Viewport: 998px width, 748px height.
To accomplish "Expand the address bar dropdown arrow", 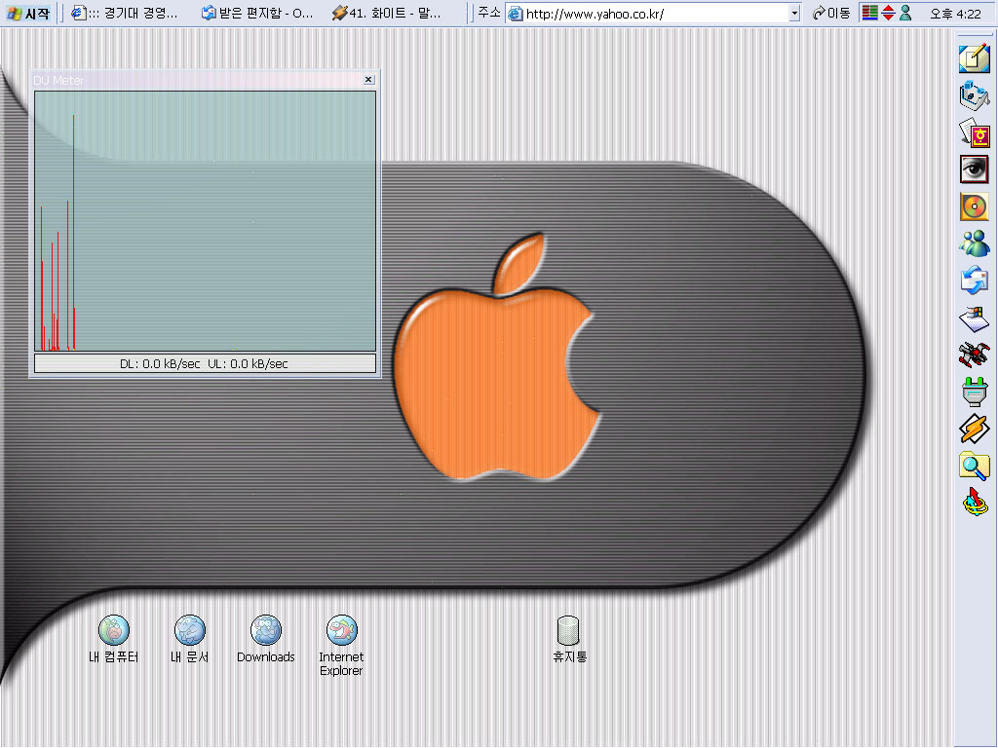I will point(794,14).
